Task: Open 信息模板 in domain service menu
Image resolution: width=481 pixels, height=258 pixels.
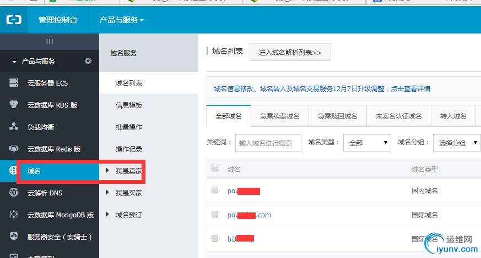Action: tap(129, 105)
